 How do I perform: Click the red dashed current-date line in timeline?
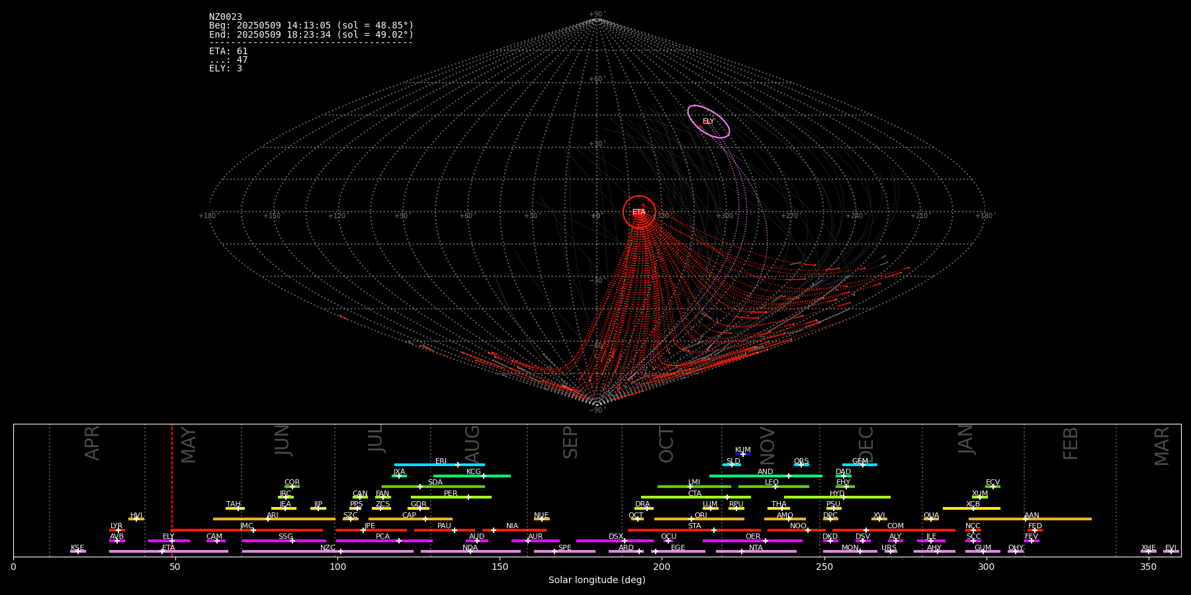point(172,490)
